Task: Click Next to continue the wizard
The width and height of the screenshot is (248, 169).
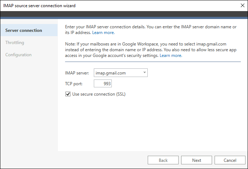Action: coord(197,160)
